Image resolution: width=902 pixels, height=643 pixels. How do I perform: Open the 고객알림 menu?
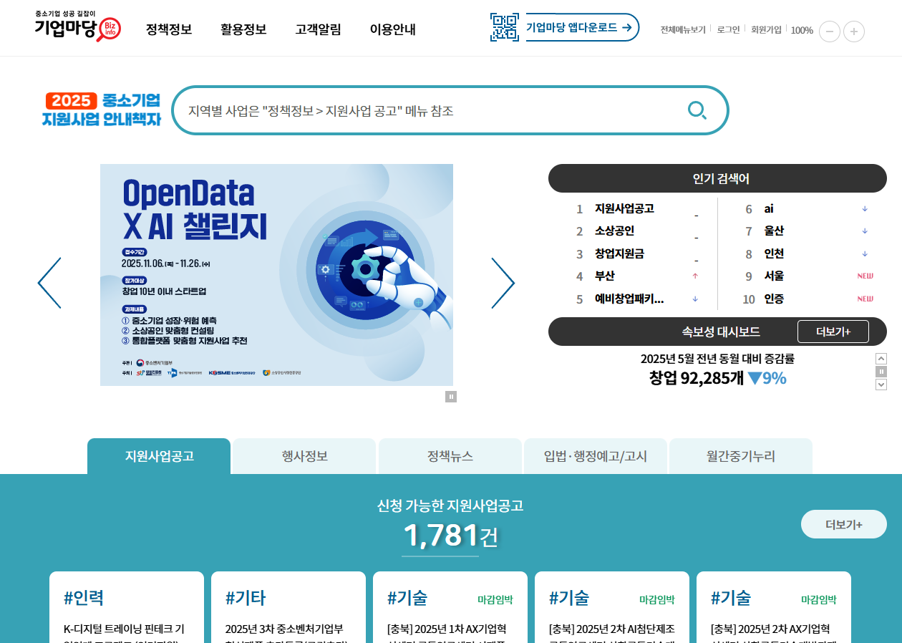tap(318, 29)
